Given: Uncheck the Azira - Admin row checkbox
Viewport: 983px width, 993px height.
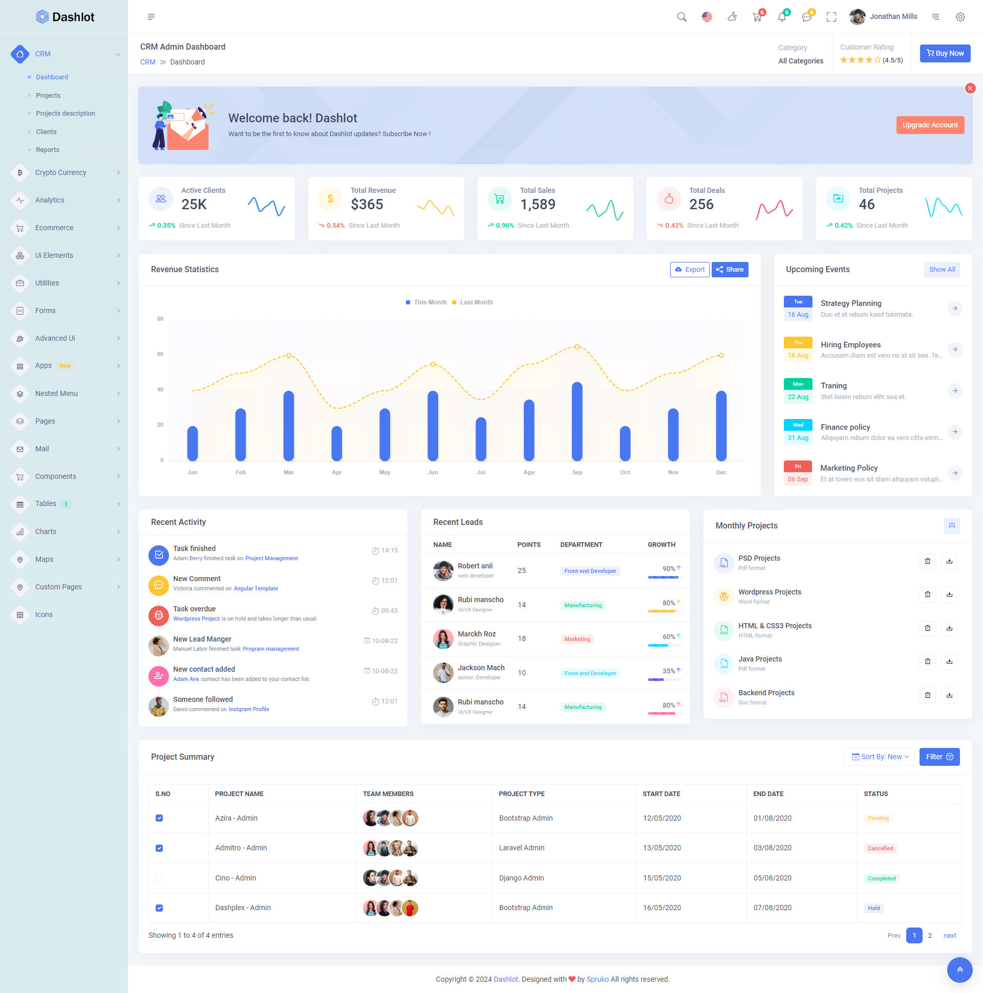Looking at the screenshot, I should click(159, 818).
